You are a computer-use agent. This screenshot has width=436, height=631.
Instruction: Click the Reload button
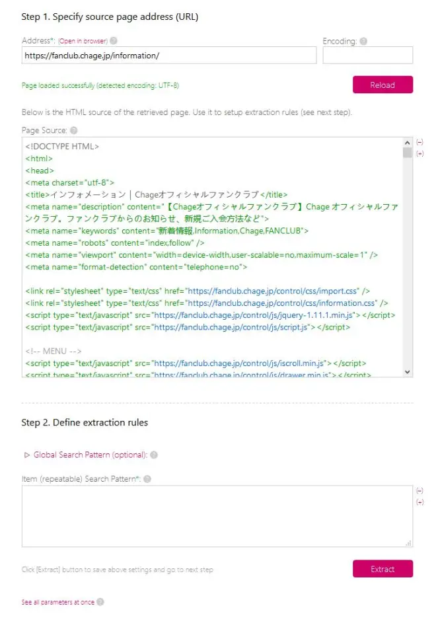[x=382, y=85]
